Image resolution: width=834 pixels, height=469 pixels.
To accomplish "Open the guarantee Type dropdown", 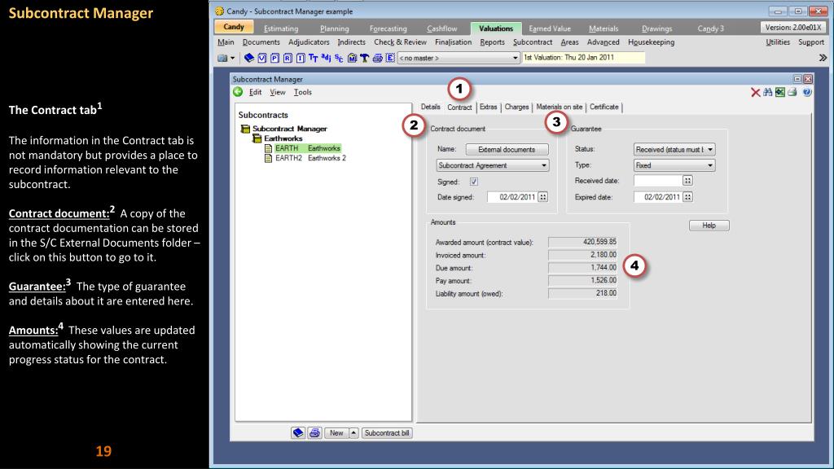I will [674, 164].
